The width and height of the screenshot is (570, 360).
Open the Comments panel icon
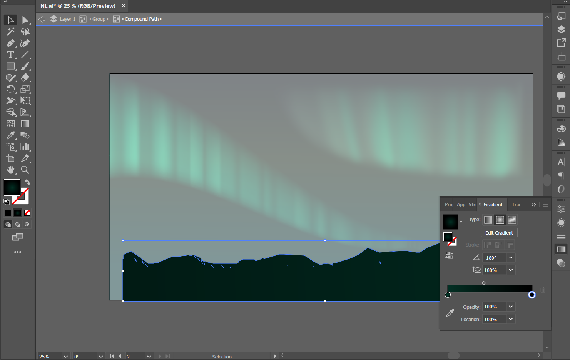tap(561, 96)
